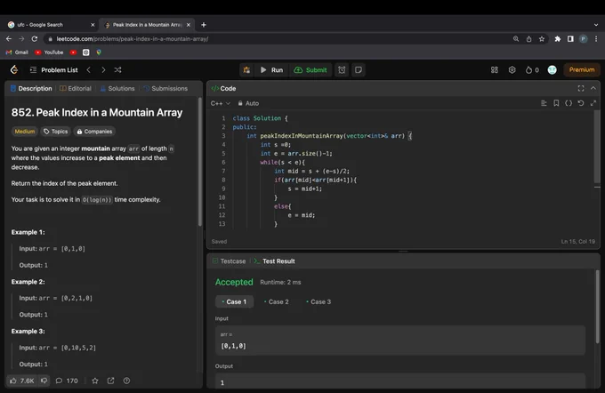Click the arr input field [0,1,0]
Screen dimensions: 605x393
(400, 341)
